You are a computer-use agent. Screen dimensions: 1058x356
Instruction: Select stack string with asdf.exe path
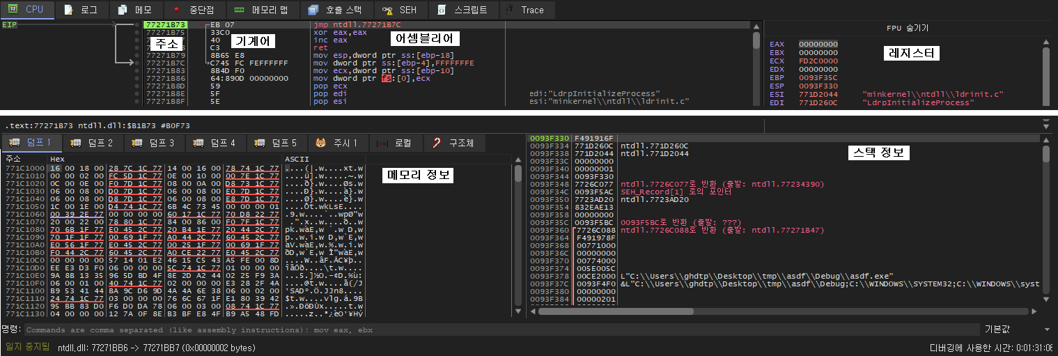[756, 276]
